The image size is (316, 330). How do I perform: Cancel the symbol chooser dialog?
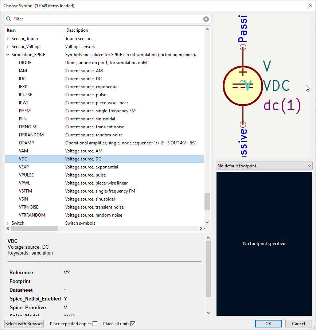299,323
